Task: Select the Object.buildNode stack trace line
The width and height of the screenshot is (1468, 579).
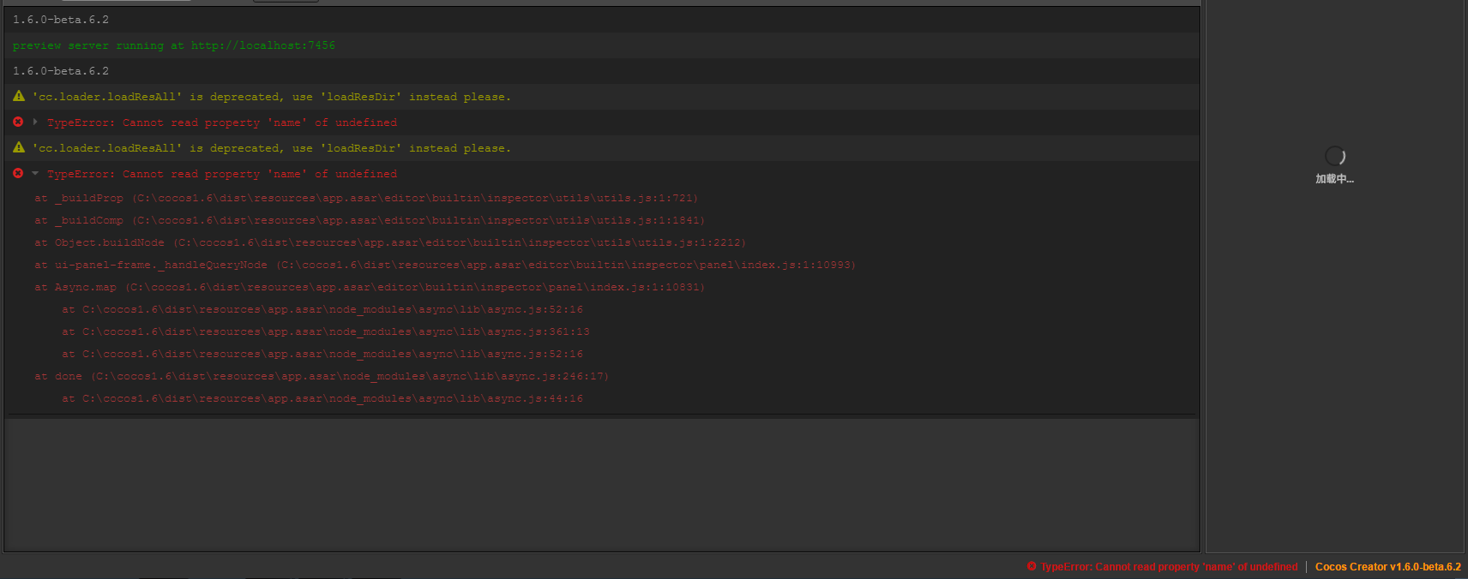Action: (390, 242)
